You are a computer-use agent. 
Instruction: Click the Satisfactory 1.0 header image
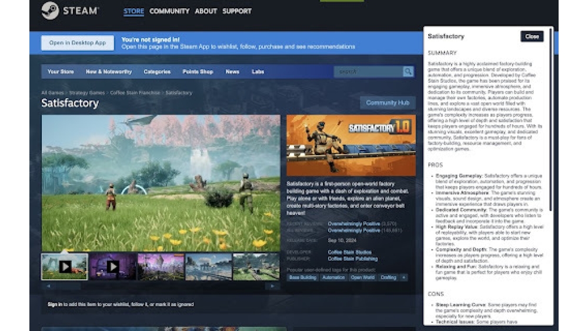351,145
